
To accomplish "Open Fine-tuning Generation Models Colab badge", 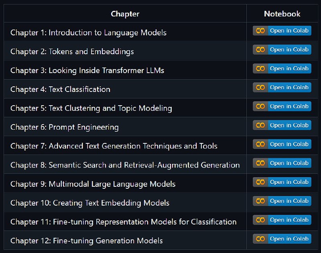I will click(x=282, y=239).
